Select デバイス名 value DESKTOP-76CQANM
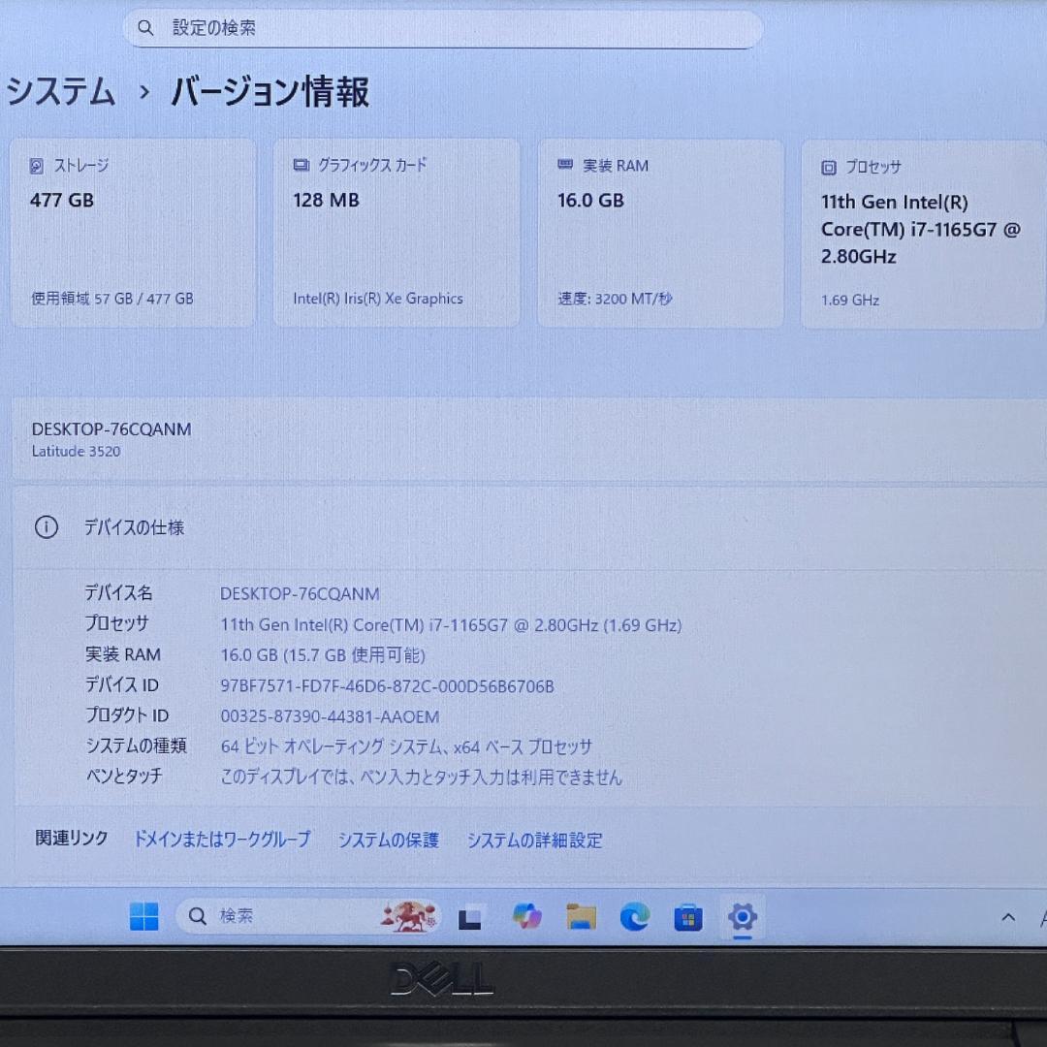Viewport: 1047px width, 1047px height. (x=300, y=593)
